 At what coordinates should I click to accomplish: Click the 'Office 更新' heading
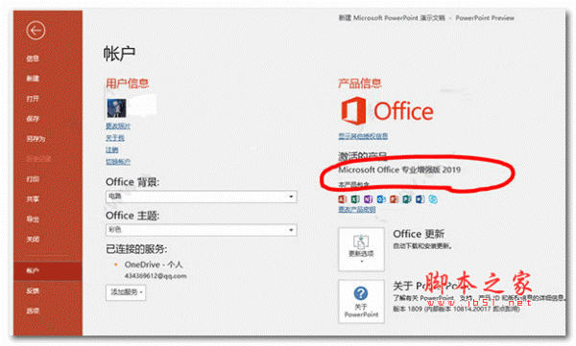tap(419, 234)
